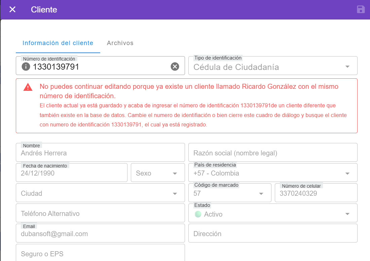Expand the Ciudad dropdown

tap(175, 194)
